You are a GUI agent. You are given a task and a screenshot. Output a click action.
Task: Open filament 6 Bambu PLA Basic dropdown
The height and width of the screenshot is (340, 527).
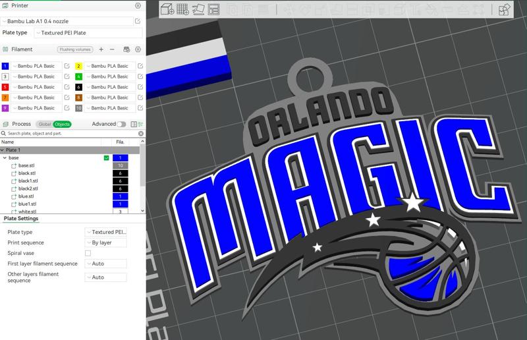tap(110, 87)
